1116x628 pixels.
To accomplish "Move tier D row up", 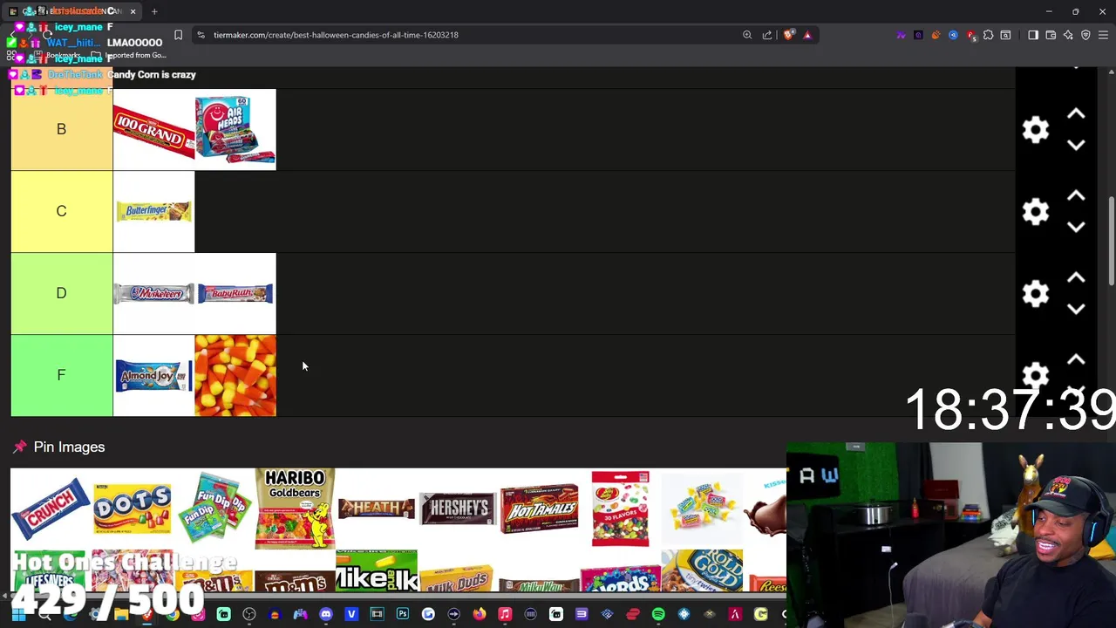I will [1076, 278].
